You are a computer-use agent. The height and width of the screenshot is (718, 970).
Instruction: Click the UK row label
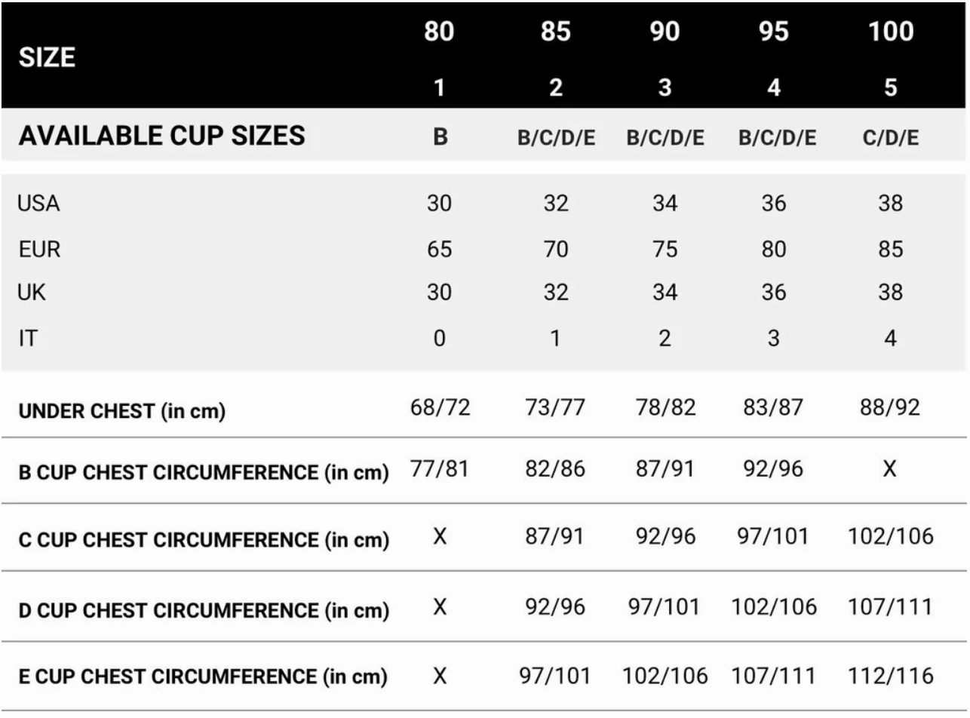coord(31,293)
